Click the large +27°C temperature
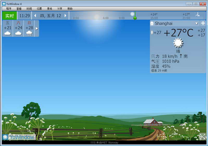This screenshot has width=208, height=146. pos(179,33)
